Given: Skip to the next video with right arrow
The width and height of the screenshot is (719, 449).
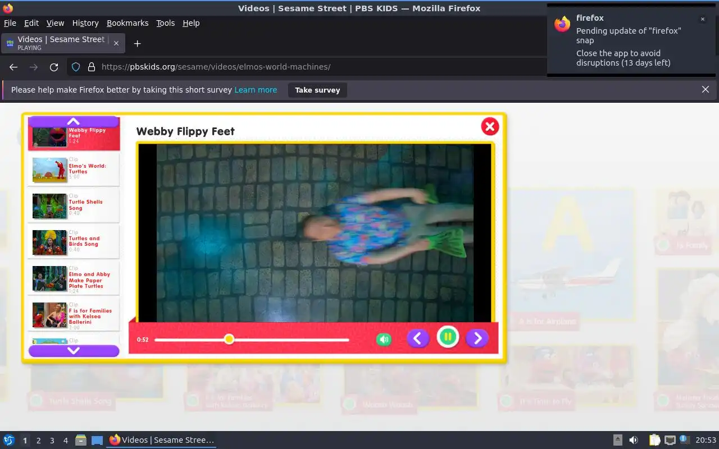Looking at the screenshot, I should (477, 338).
